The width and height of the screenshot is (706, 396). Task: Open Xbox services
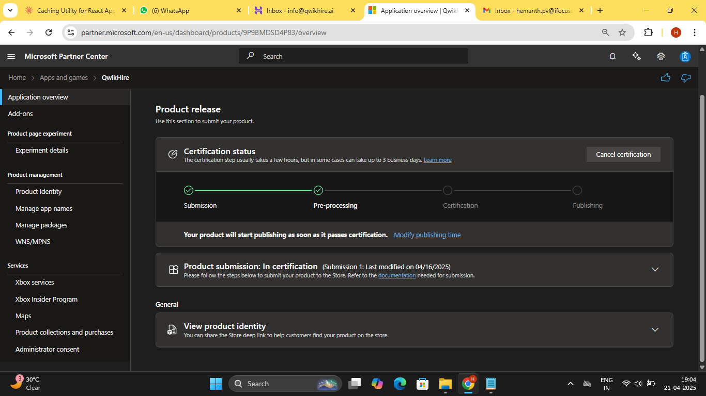pyautogui.click(x=35, y=283)
